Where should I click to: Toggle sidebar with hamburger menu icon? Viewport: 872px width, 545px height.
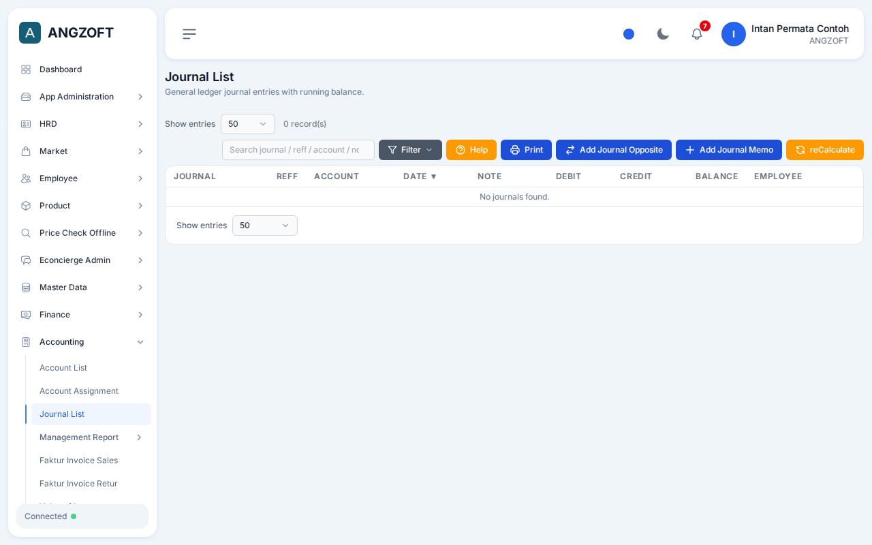[x=189, y=34]
